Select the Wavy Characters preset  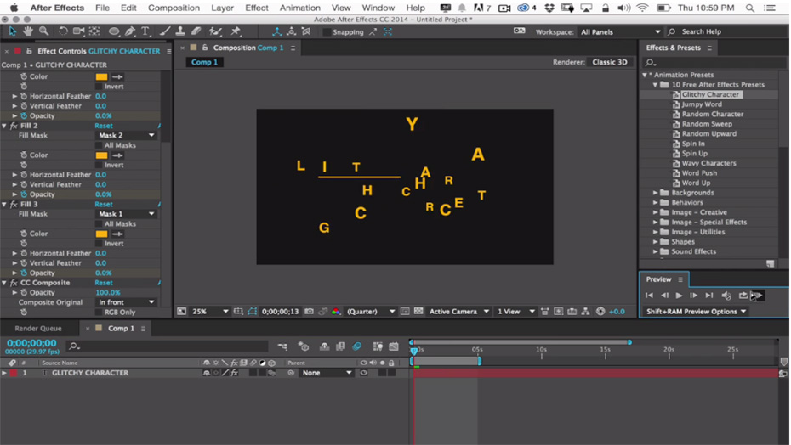pyautogui.click(x=708, y=163)
